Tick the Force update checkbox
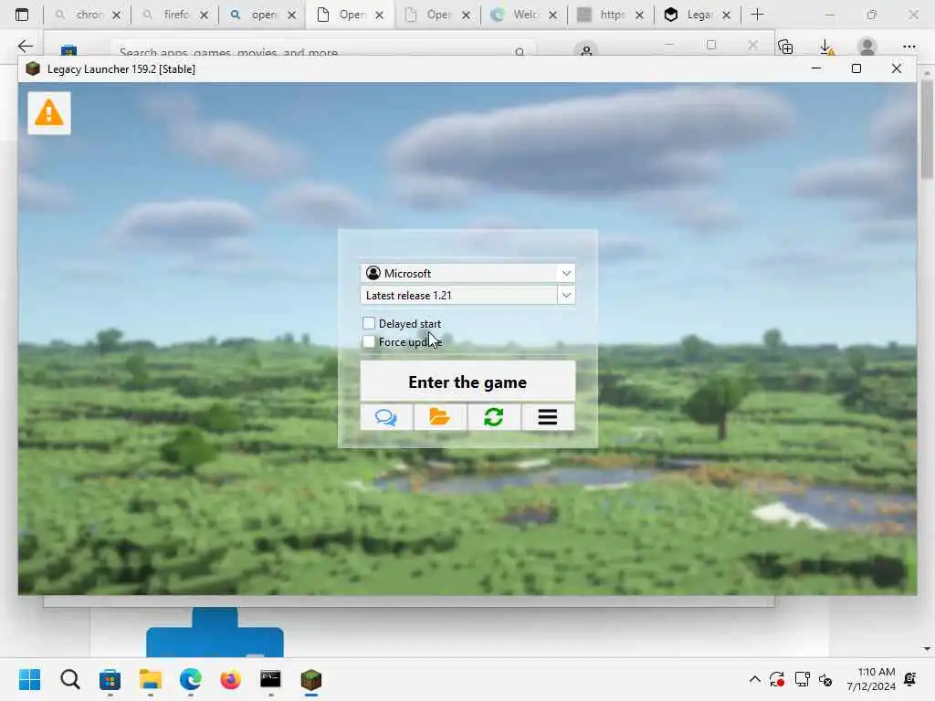Image resolution: width=935 pixels, height=701 pixels. (369, 341)
